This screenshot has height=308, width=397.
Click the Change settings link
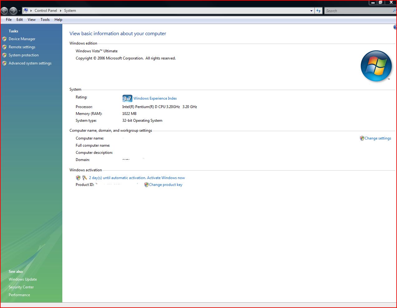[378, 138]
